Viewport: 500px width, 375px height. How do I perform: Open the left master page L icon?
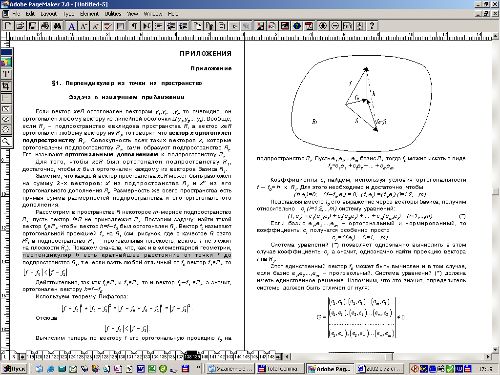(x=5, y=356)
